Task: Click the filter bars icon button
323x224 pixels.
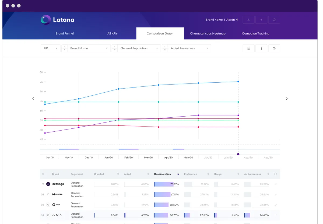Action: point(274,48)
